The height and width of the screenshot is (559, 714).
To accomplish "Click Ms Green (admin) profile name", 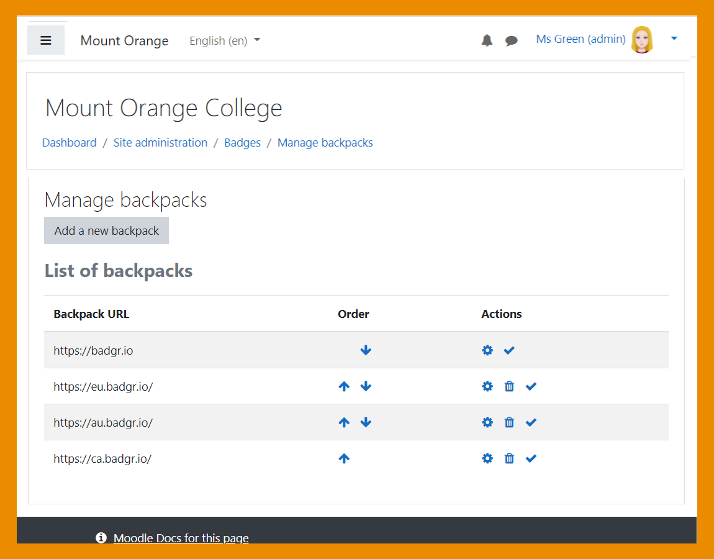I will coord(580,39).
